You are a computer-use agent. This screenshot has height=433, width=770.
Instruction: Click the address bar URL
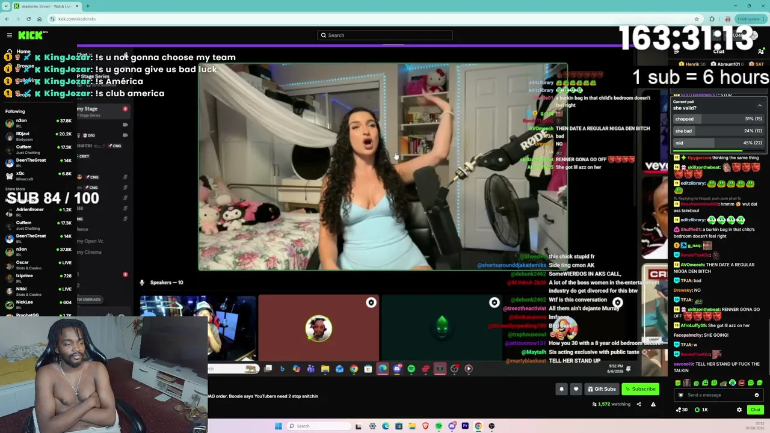click(77, 19)
